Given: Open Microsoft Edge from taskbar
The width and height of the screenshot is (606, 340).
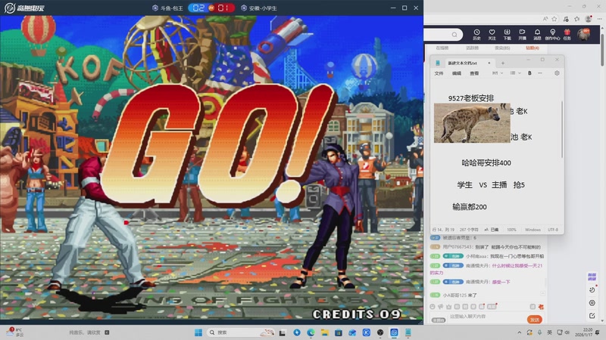Looking at the screenshot, I should click(x=311, y=332).
